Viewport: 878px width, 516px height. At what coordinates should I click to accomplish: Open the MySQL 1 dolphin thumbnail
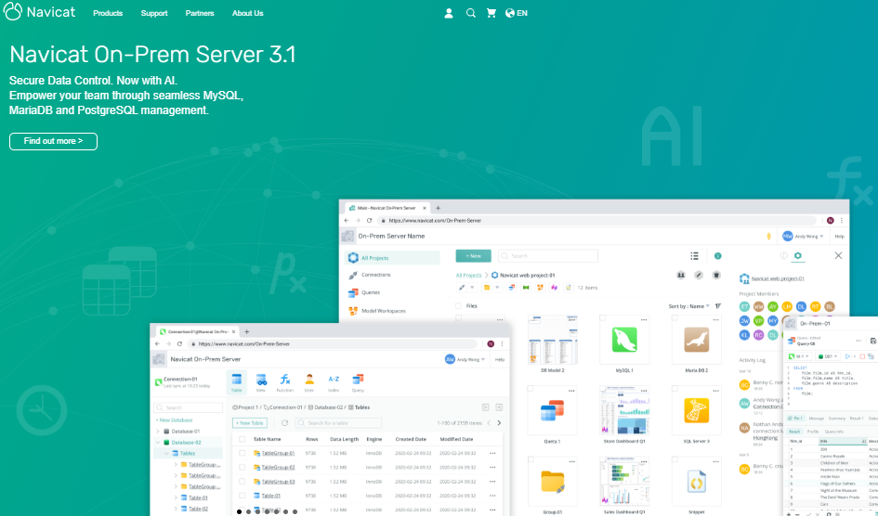pyautogui.click(x=624, y=340)
